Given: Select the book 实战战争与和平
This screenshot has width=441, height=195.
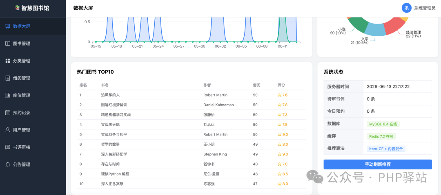Looking at the screenshot, I should 114,134.
